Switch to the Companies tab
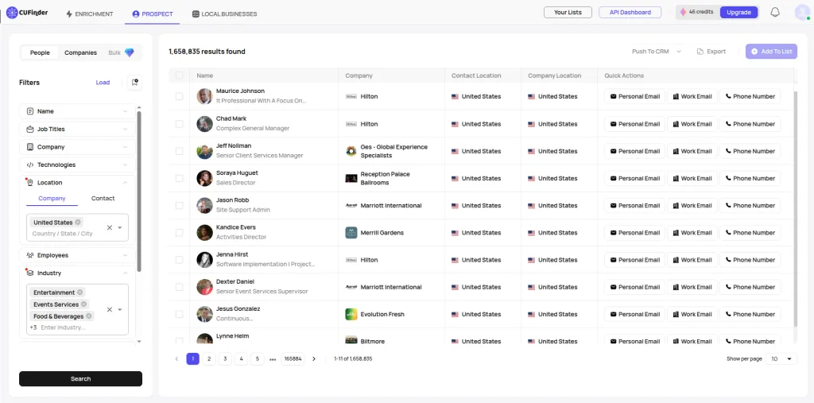The image size is (814, 403). [80, 52]
